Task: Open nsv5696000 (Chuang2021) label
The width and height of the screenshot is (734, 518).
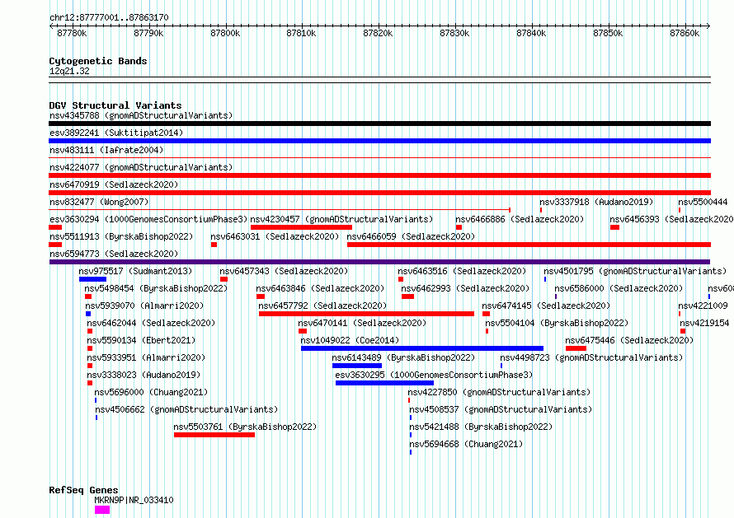Action: coord(151,392)
